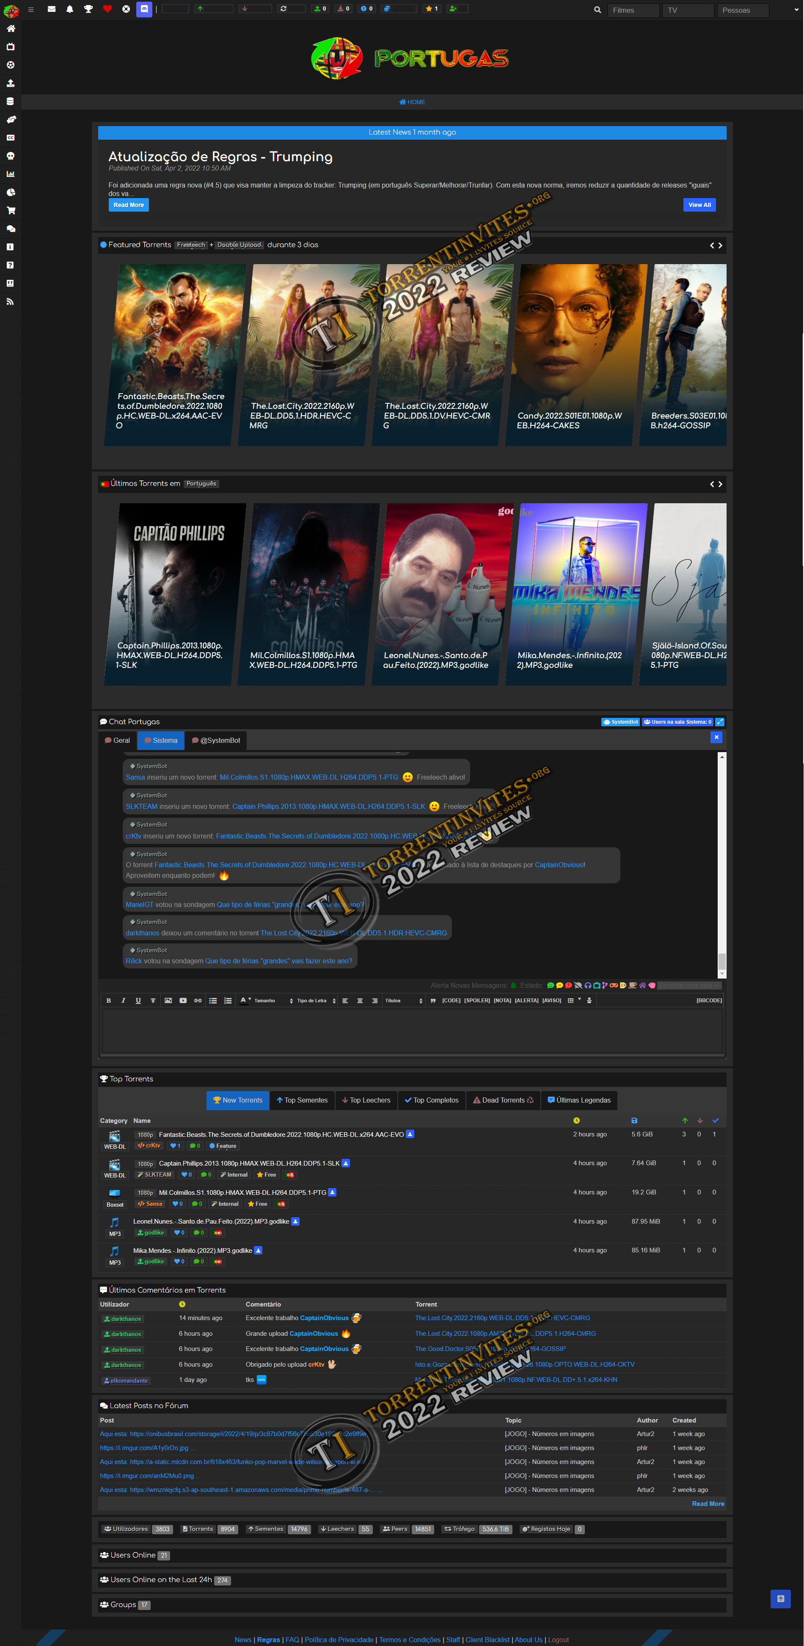The image size is (804, 1646).
Task: Open notifications via the bell icon
Action: 69,9
